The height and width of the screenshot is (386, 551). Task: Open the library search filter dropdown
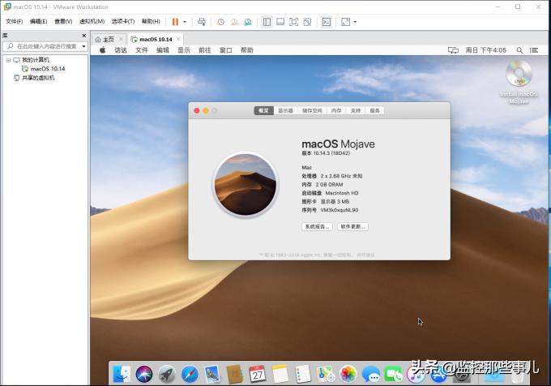click(x=84, y=46)
